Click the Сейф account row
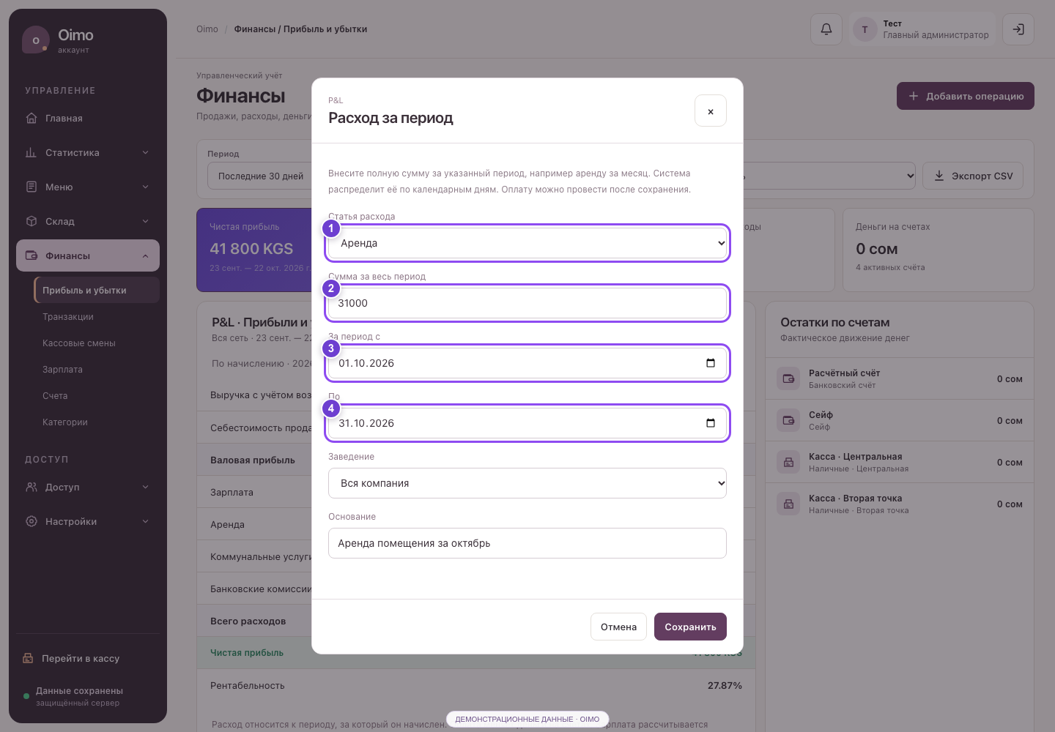Screen dimensions: 1055x732 tap(900, 420)
